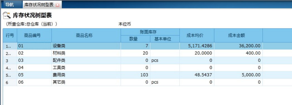Click the magnifier icon beside 库存状况树型表 title
The width and height of the screenshot is (292, 105).
tap(7, 15)
